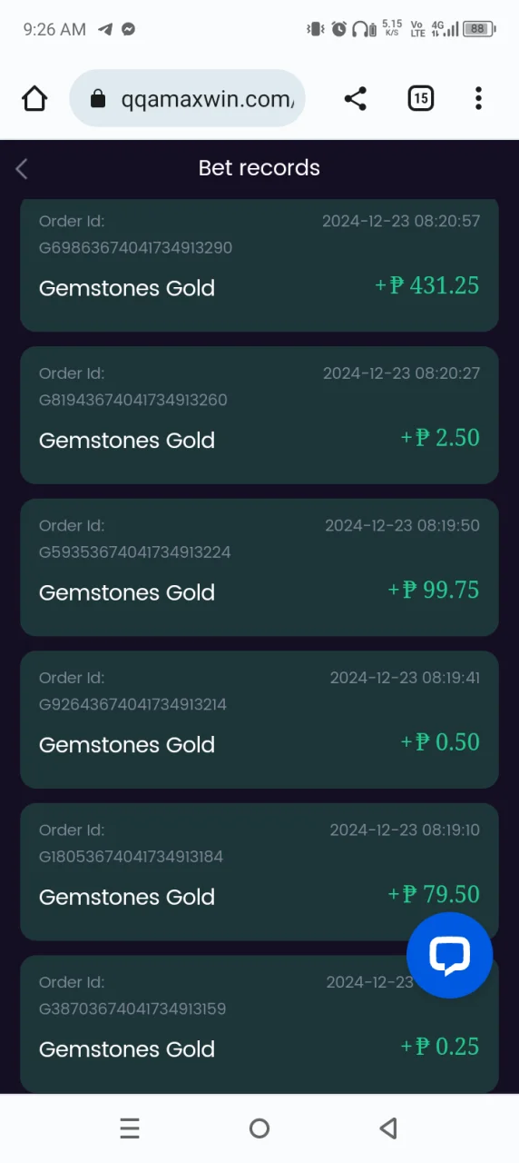Tap the Android back triangle button
Viewport: 519px width, 1163px height.
click(388, 1128)
